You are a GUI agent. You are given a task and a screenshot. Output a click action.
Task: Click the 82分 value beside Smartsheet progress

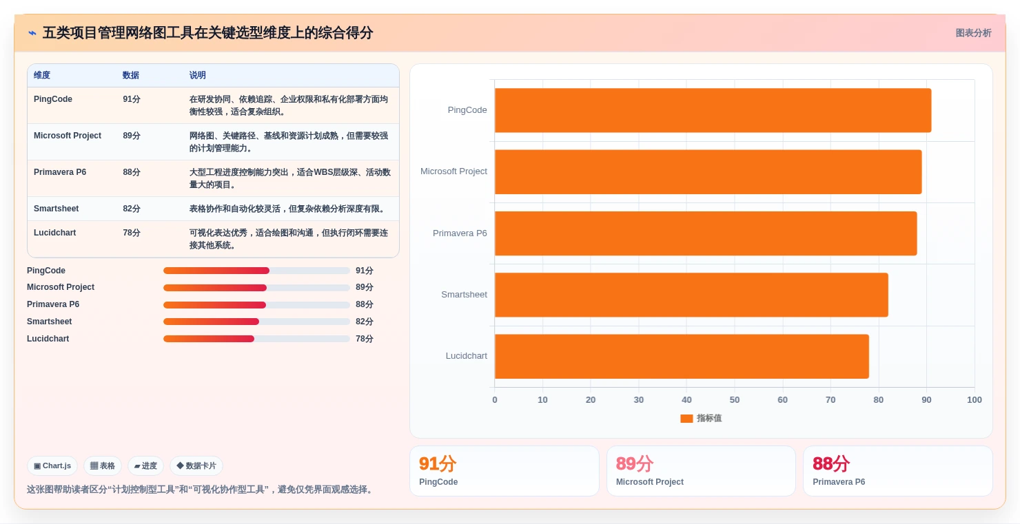click(x=365, y=322)
